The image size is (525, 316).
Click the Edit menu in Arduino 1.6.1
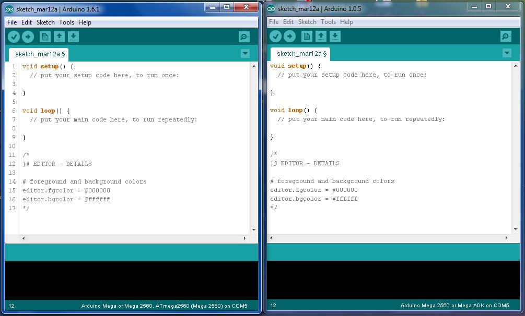[x=27, y=22]
